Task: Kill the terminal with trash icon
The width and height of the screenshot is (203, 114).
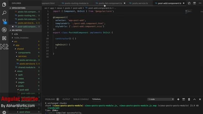Action: point(189,99)
